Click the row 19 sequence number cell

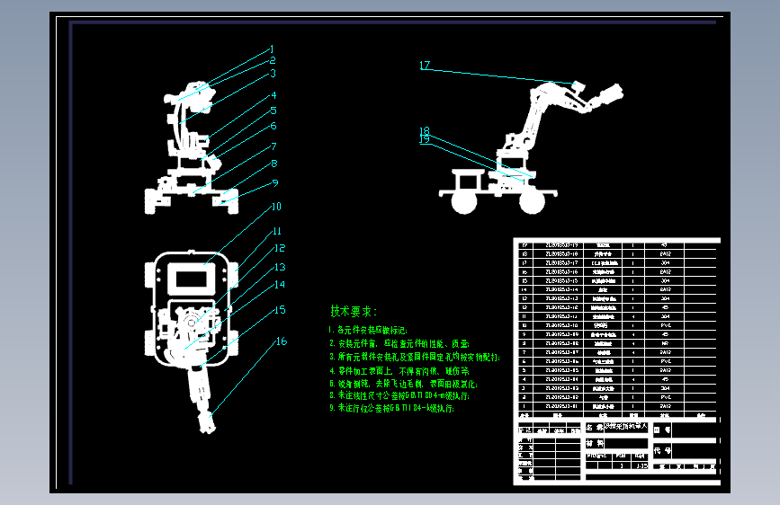[x=524, y=245]
